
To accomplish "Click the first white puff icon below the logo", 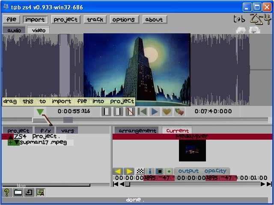I will (241, 30).
